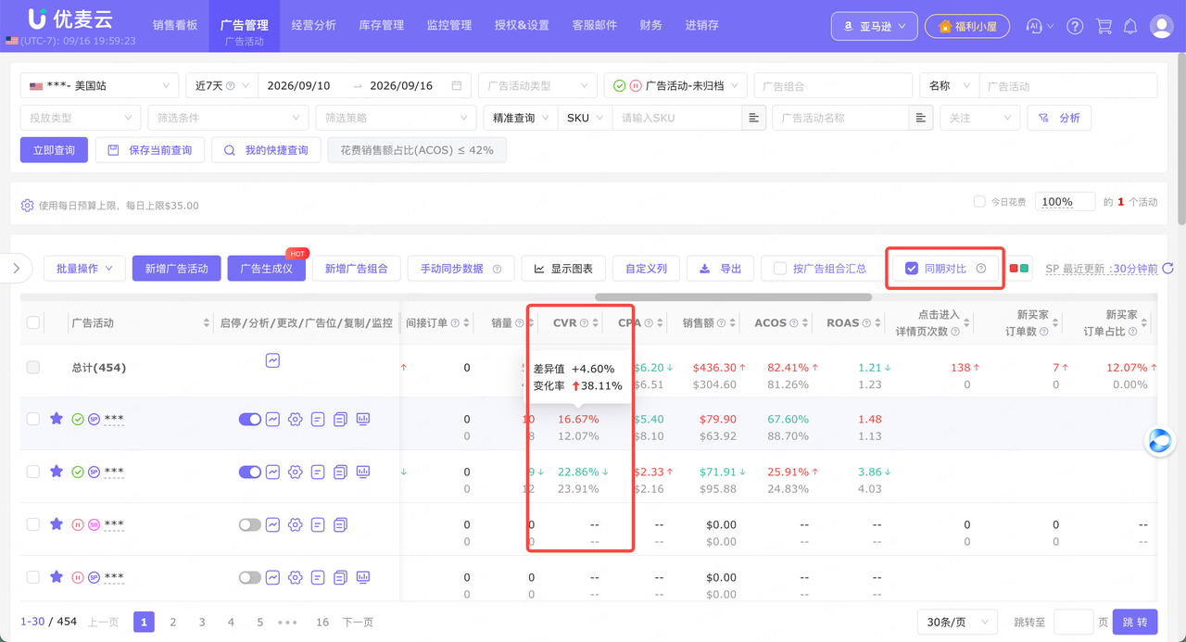Check the 按广告组合汇总 checkbox
Screen dimensions: 1186x642
coord(780,269)
